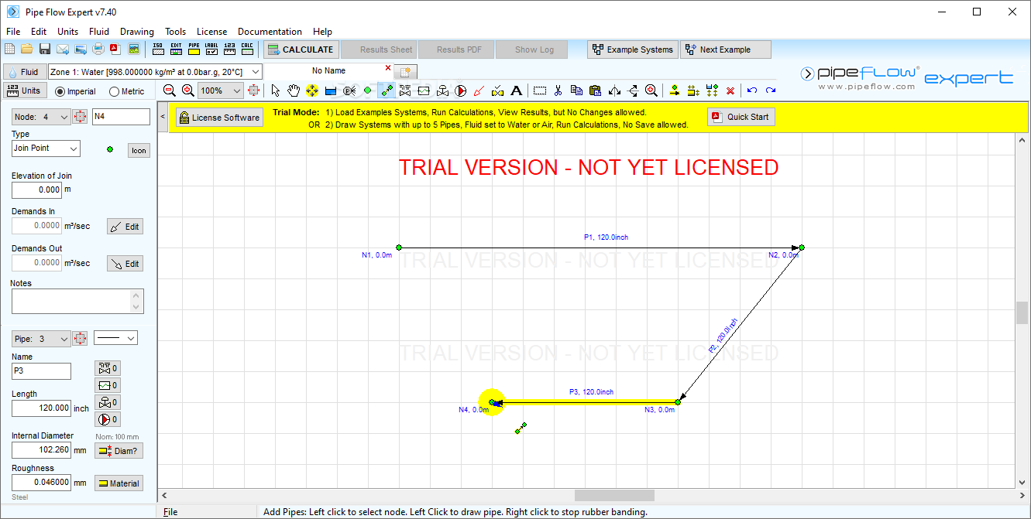Click the node name field N4
This screenshot has height=519, width=1031.
[121, 117]
